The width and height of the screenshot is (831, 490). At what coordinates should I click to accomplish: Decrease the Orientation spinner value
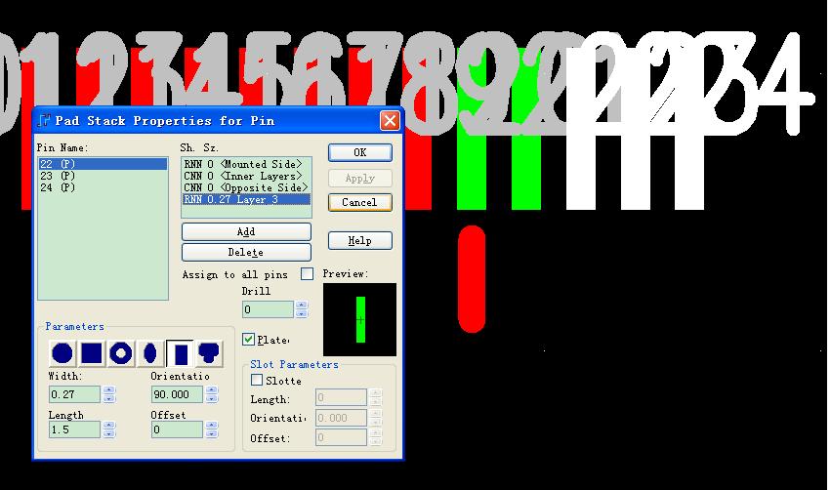[211, 399]
